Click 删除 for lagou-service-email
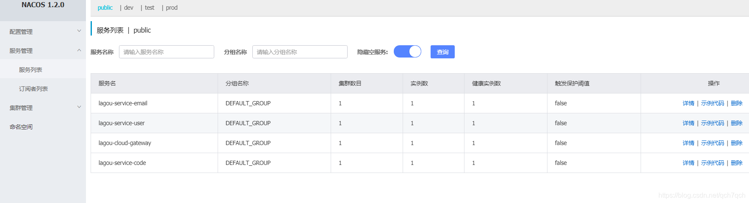The image size is (749, 203). 737,103
